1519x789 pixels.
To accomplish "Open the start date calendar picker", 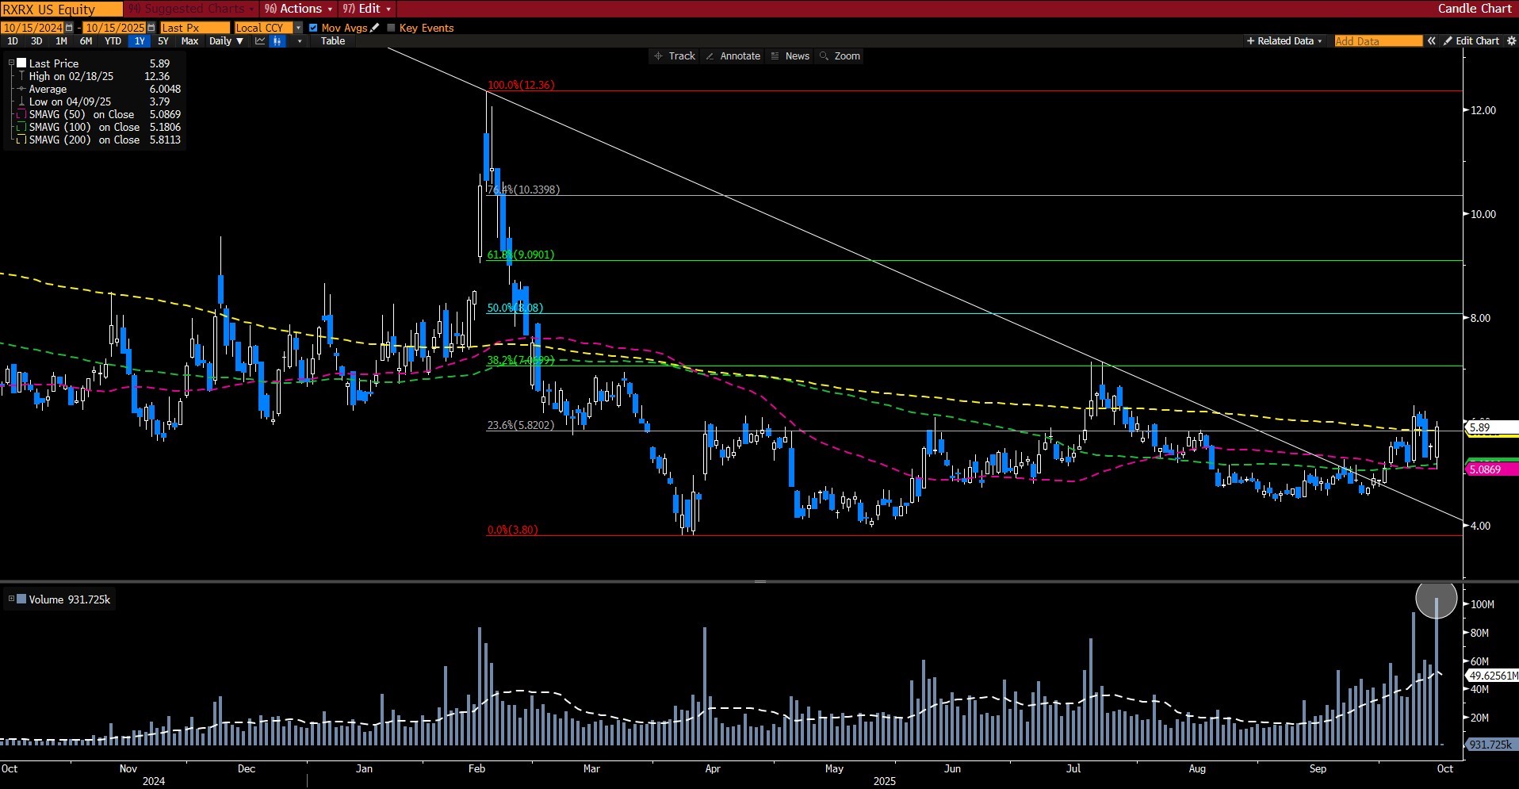I will coord(69,28).
